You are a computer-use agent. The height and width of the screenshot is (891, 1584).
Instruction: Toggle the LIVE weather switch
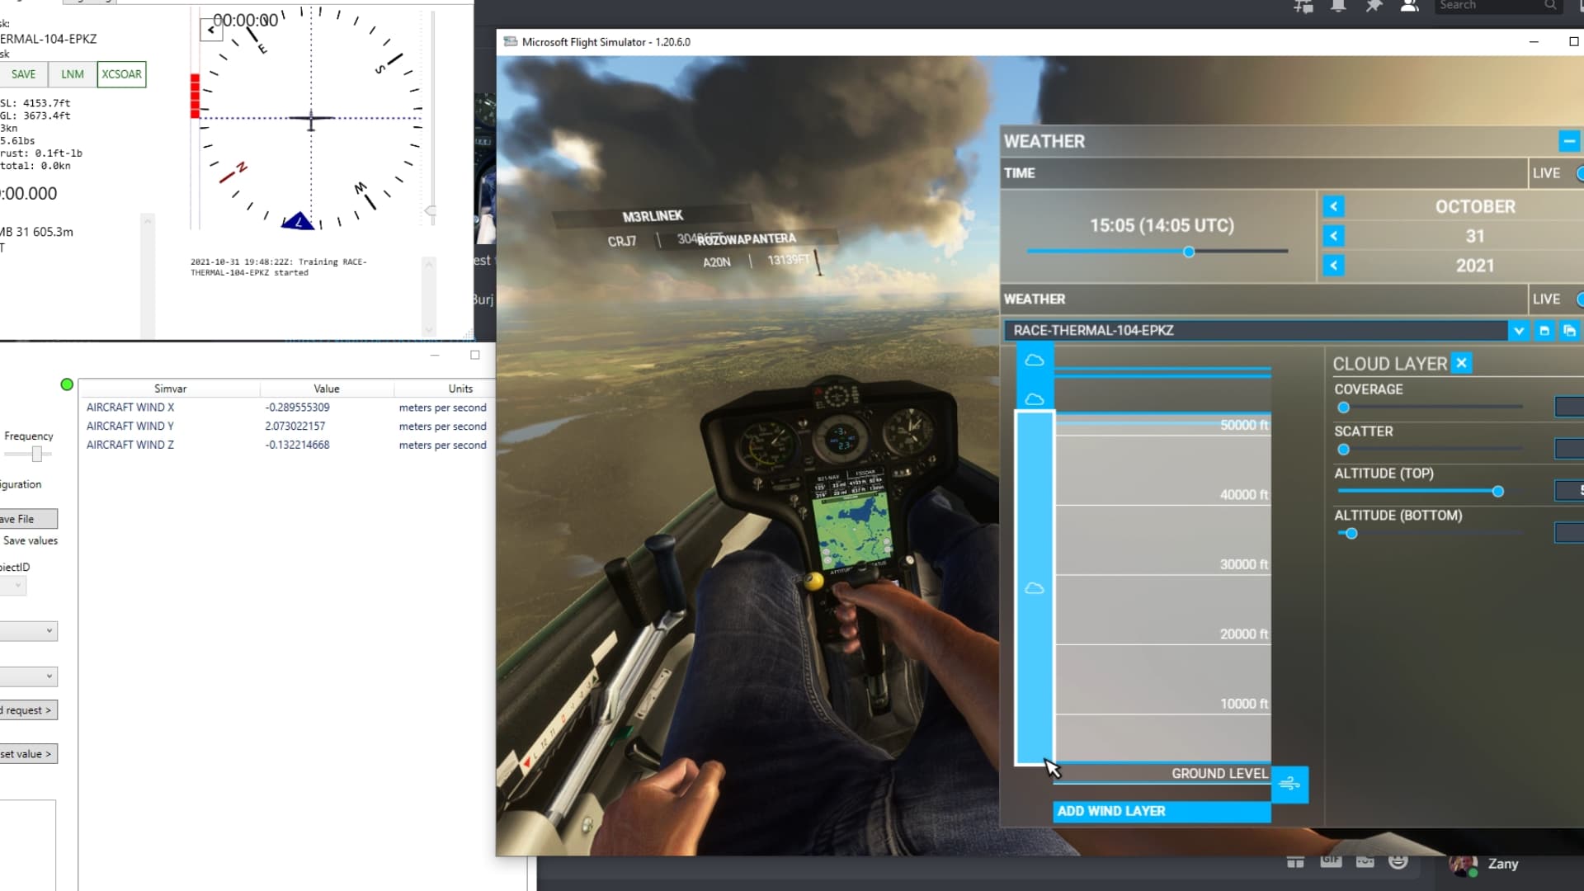(x=1579, y=299)
